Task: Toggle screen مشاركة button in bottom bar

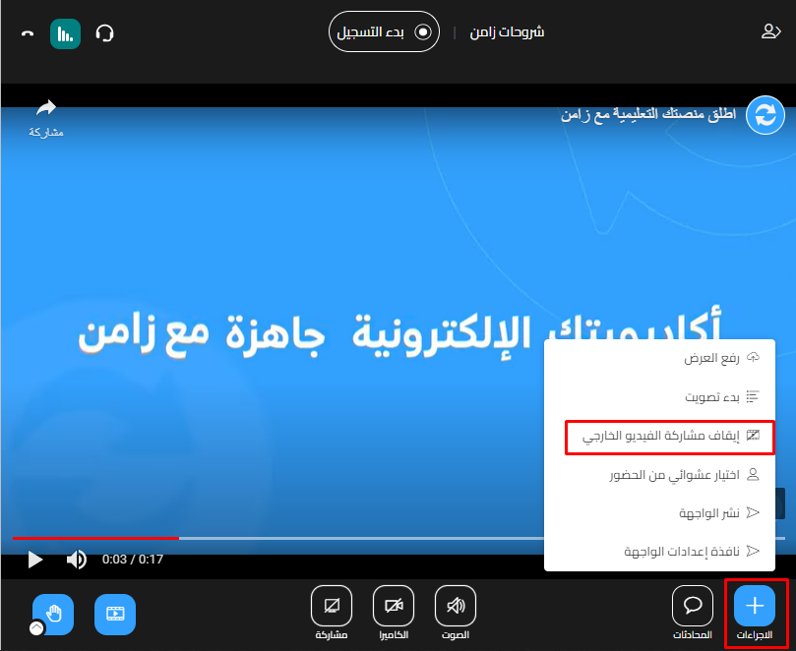Action: (332, 606)
